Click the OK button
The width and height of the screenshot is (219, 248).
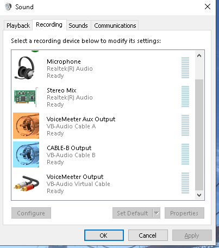104,235
